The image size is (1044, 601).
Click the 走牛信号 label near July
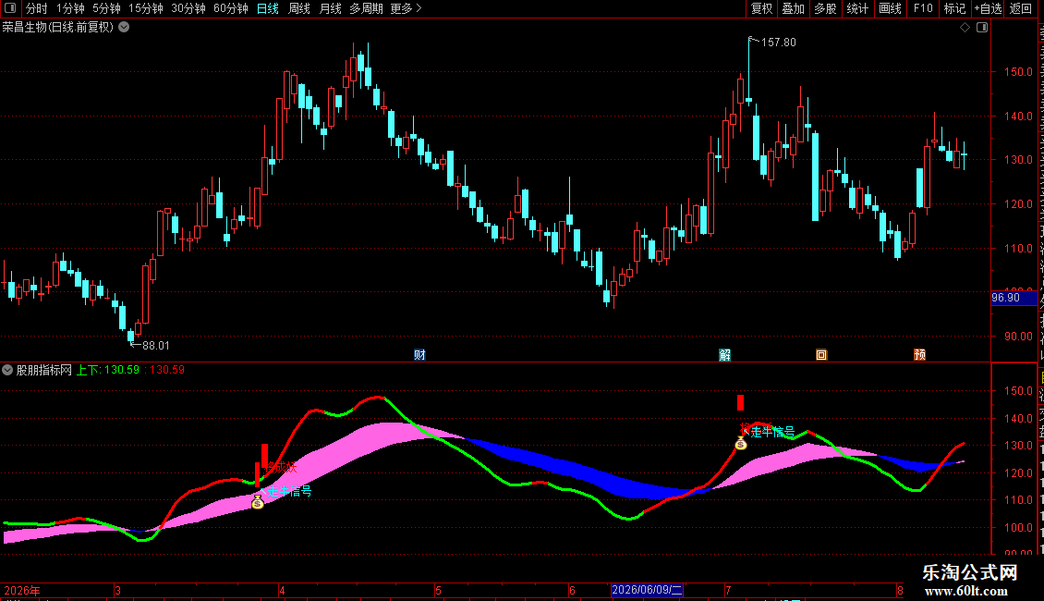coord(772,432)
